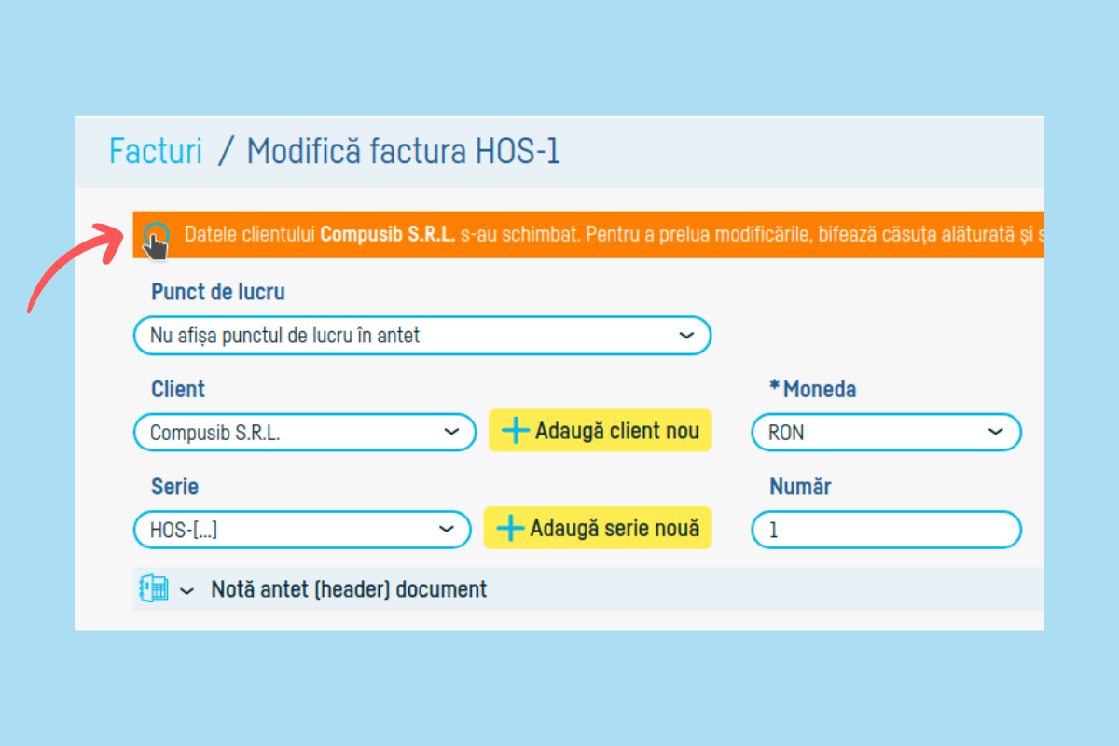Click the Adaugă client nou button

point(600,431)
